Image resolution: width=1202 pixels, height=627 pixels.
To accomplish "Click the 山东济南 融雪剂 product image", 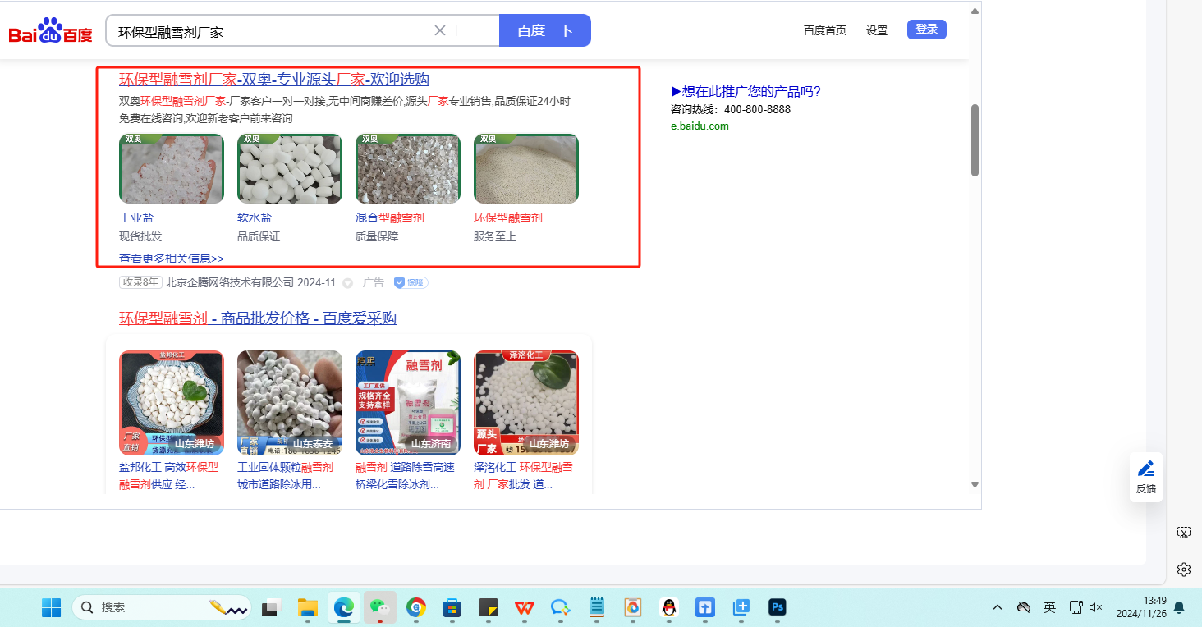I will 408,403.
